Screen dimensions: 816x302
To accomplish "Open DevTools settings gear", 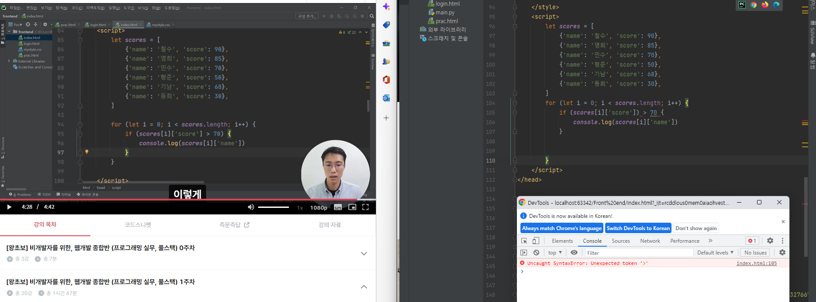I will (x=770, y=241).
